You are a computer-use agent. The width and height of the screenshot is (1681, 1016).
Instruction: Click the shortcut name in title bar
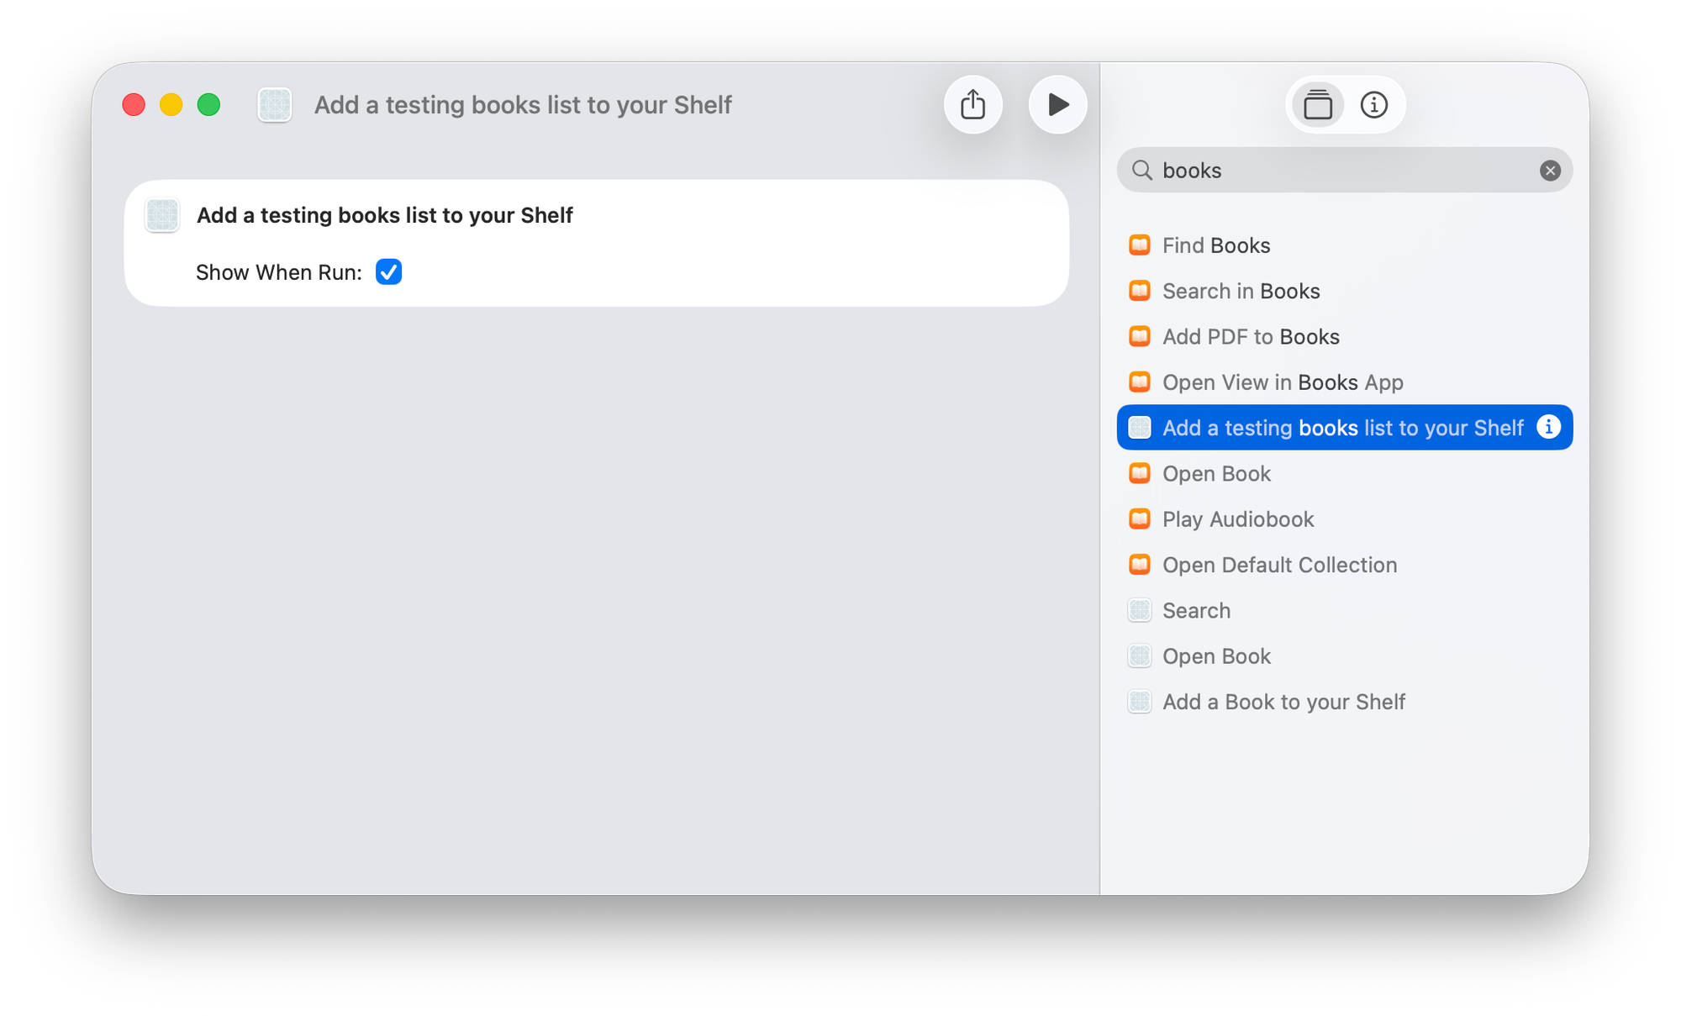click(523, 105)
